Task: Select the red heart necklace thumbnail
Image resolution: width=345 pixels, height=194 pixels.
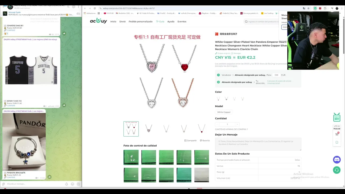Action: click(x=202, y=129)
